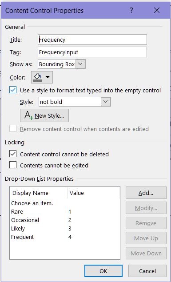Viewport: 171px width, 282px height.
Task: Click the Help question mark icon
Action: [131, 10]
